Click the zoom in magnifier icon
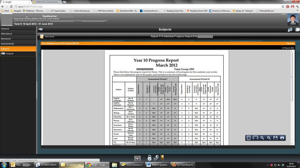This screenshot has width=300, height=168. (x=269, y=138)
